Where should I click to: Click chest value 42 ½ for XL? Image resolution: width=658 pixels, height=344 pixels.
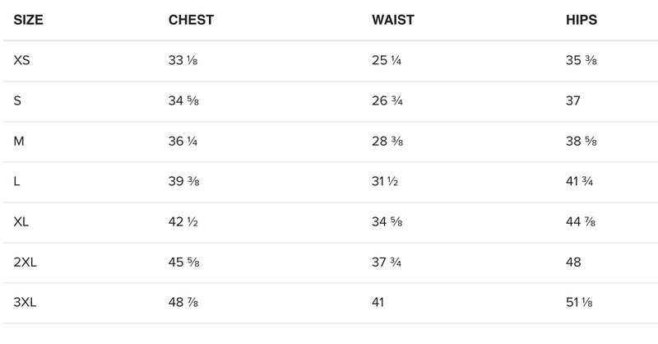pyautogui.click(x=182, y=222)
